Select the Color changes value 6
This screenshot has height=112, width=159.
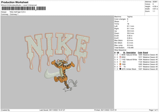click(x=127, y=19)
